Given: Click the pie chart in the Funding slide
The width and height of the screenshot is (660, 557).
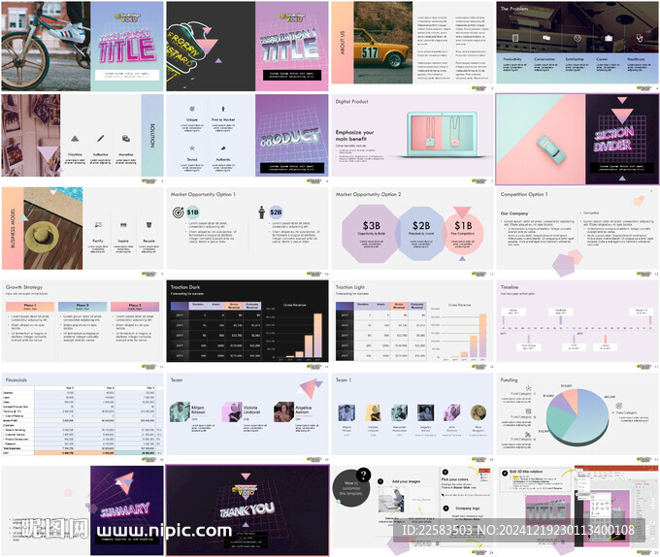Looking at the screenshot, I should [x=577, y=417].
